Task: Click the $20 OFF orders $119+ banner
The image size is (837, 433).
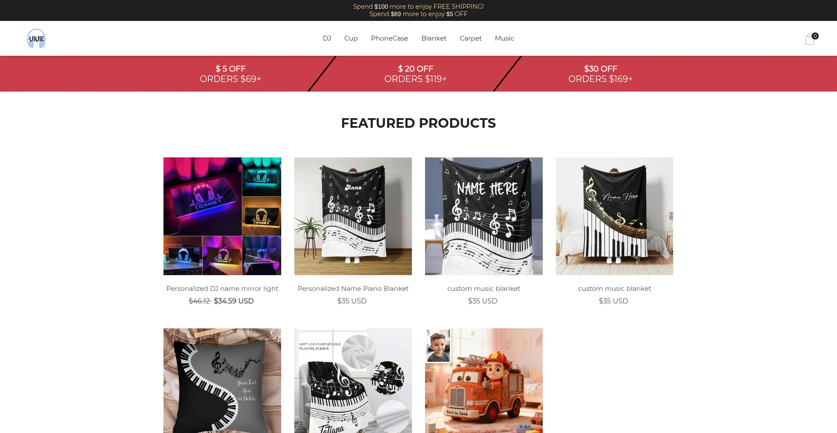Action: tap(415, 74)
